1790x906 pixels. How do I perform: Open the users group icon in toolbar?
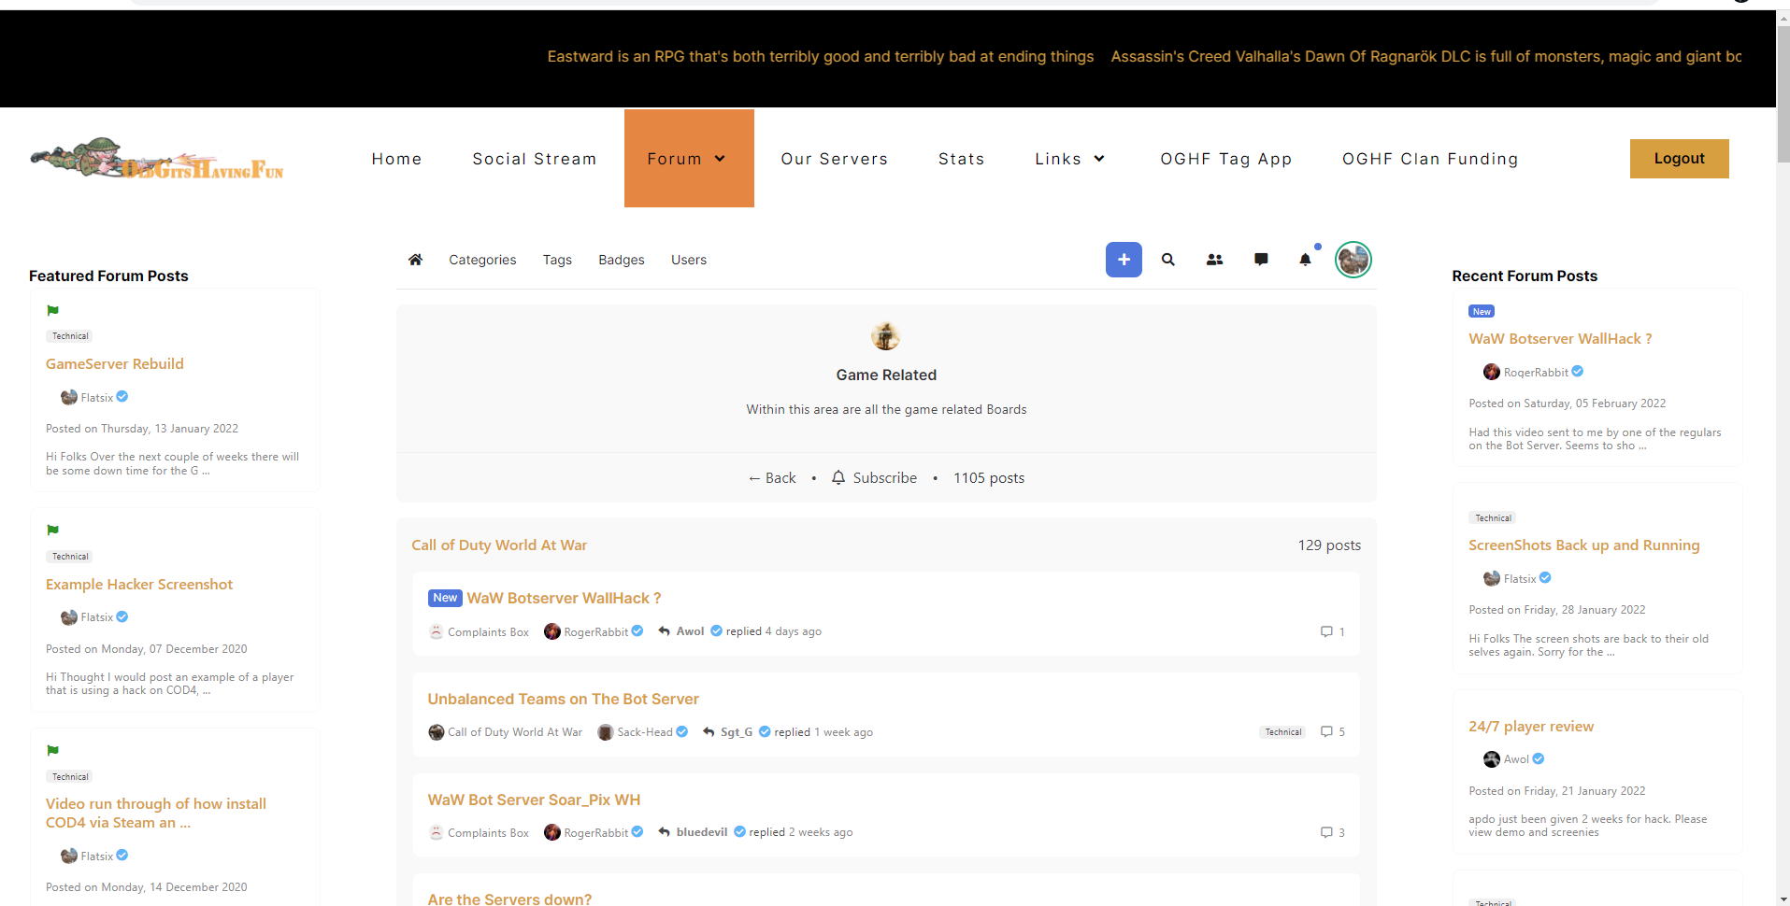(x=1214, y=260)
